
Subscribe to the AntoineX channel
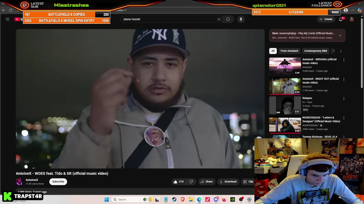[x=58, y=182]
